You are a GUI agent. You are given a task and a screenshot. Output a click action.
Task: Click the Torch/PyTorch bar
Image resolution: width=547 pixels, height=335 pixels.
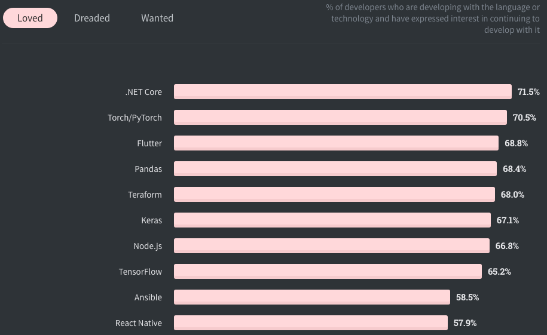[340, 118]
